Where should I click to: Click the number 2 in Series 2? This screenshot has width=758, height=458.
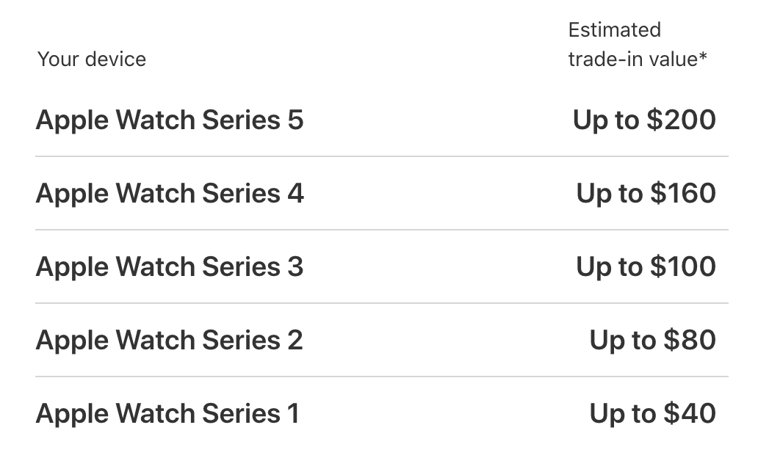coord(295,340)
